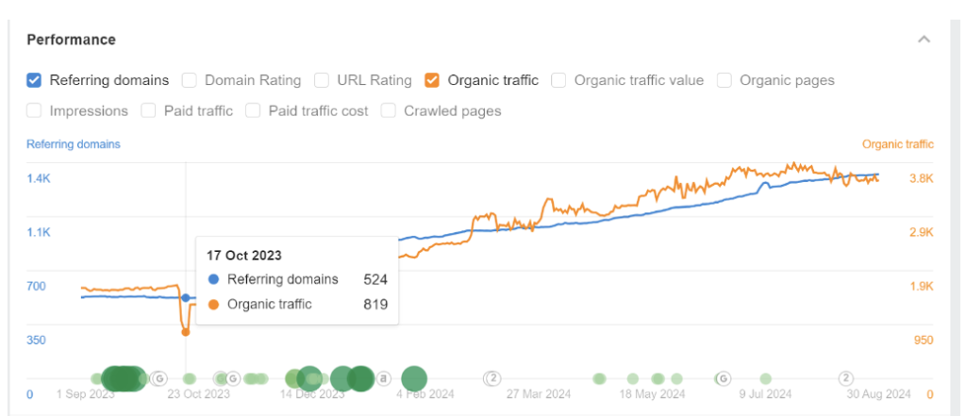Viewport: 966px width, 416px height.
Task: Click the 'a' marker on the timeline
Action: coord(384,378)
